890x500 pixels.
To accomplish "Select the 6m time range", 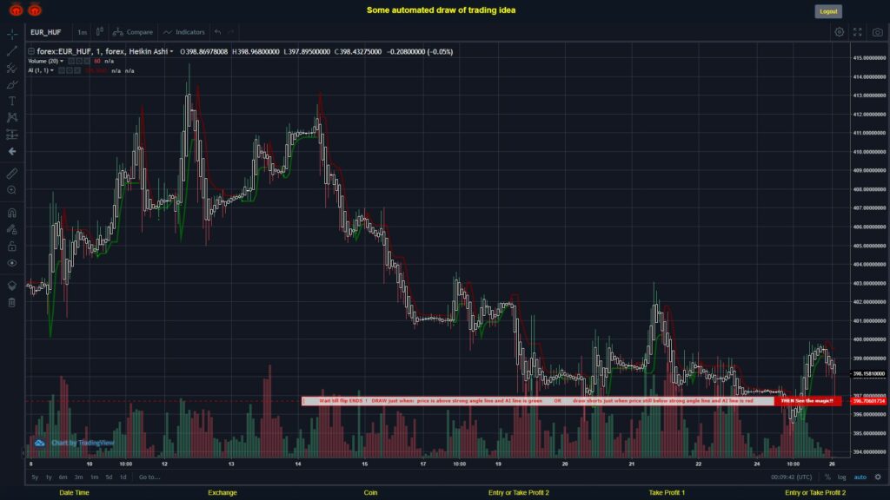I will pos(63,477).
